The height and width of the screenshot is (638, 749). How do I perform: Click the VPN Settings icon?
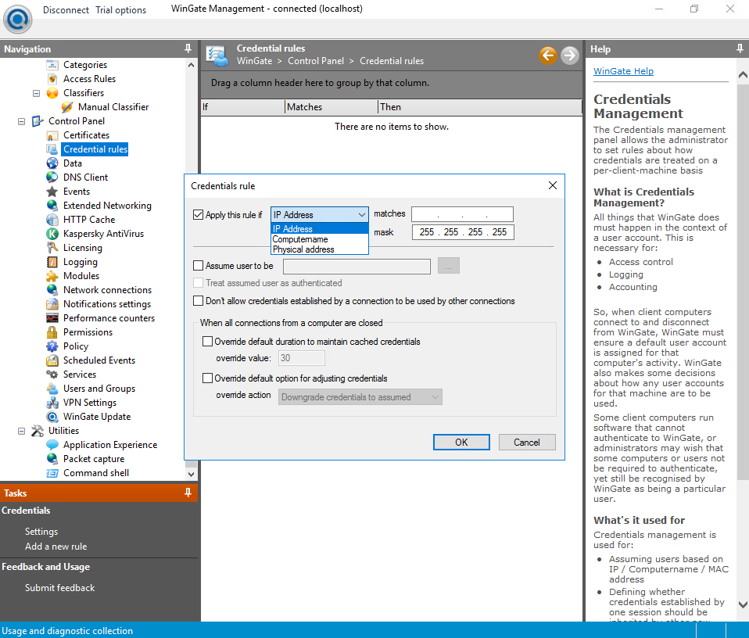52,403
